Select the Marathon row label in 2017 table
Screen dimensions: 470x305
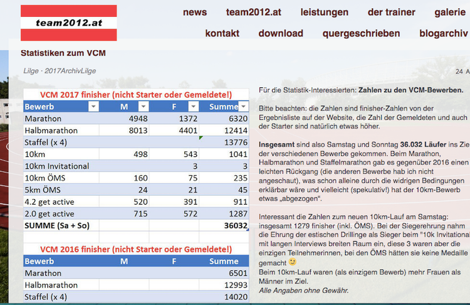(x=43, y=119)
